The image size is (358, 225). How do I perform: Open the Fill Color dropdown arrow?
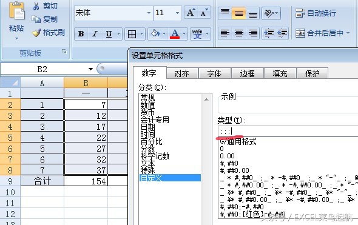pos(164,34)
